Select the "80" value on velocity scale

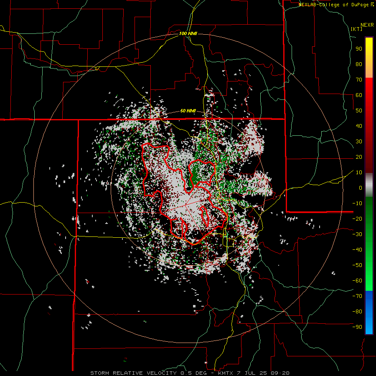[359, 64]
